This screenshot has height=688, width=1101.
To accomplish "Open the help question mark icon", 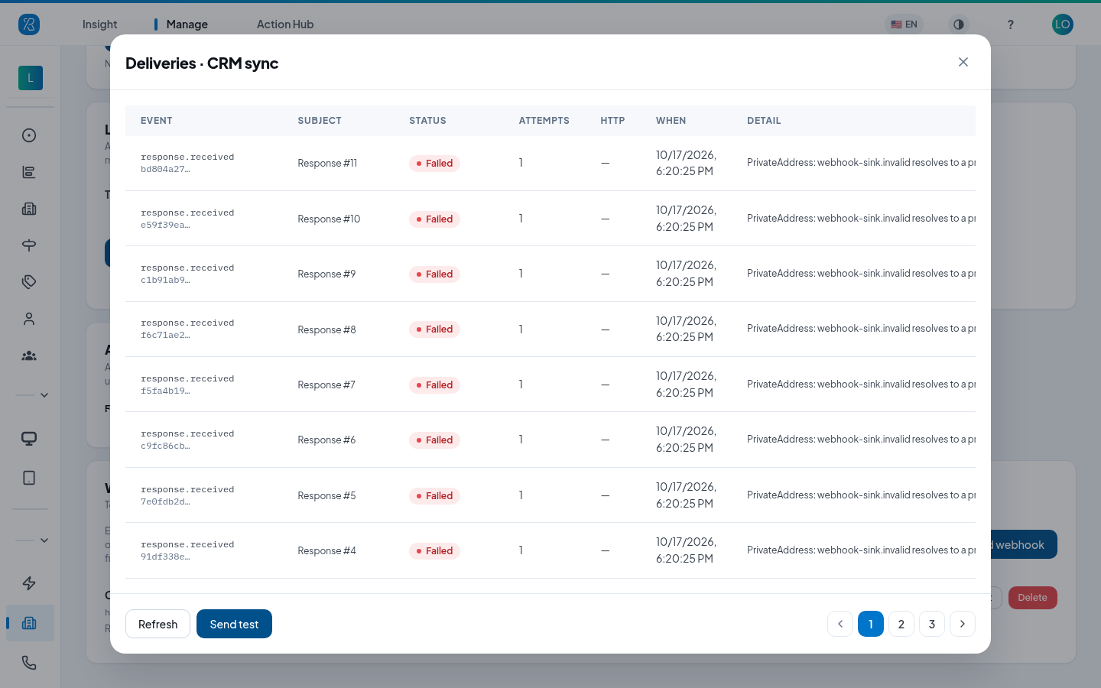I will [x=1011, y=24].
